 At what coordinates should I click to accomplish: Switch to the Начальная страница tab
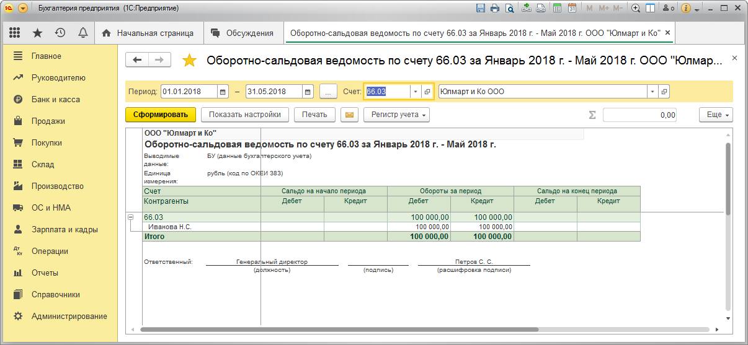[x=148, y=33]
